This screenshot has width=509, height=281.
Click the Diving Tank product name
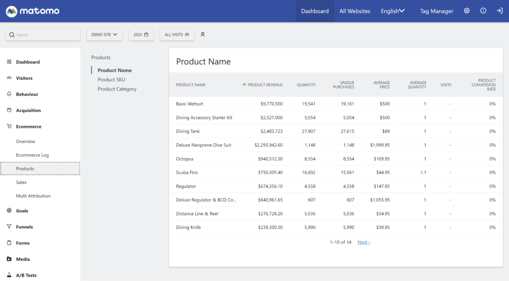187,131
